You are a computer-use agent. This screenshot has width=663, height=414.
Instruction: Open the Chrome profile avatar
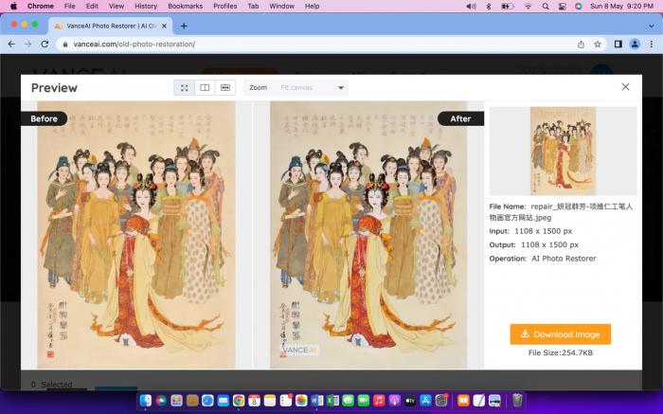[x=635, y=44]
